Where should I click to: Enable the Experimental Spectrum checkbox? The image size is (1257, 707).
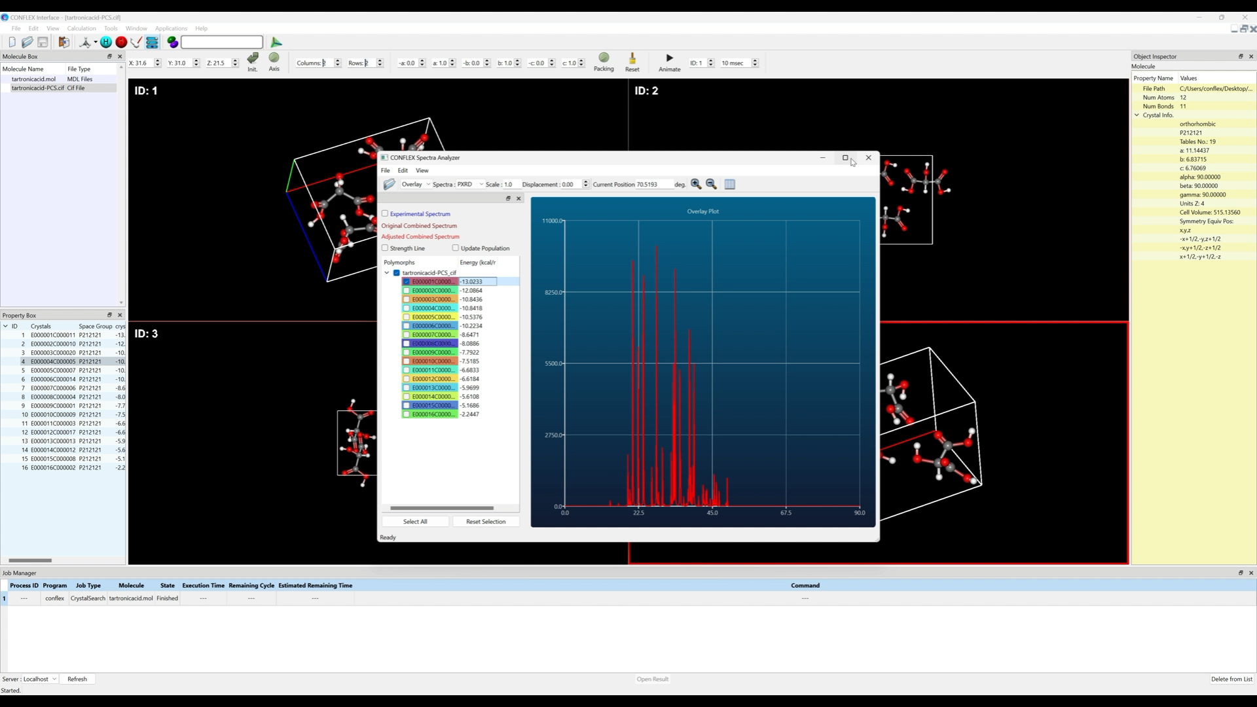tap(385, 213)
